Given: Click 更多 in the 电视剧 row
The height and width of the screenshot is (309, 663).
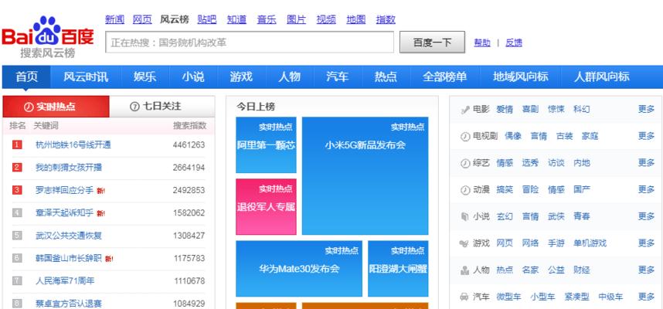Looking at the screenshot, I should pyautogui.click(x=646, y=136).
